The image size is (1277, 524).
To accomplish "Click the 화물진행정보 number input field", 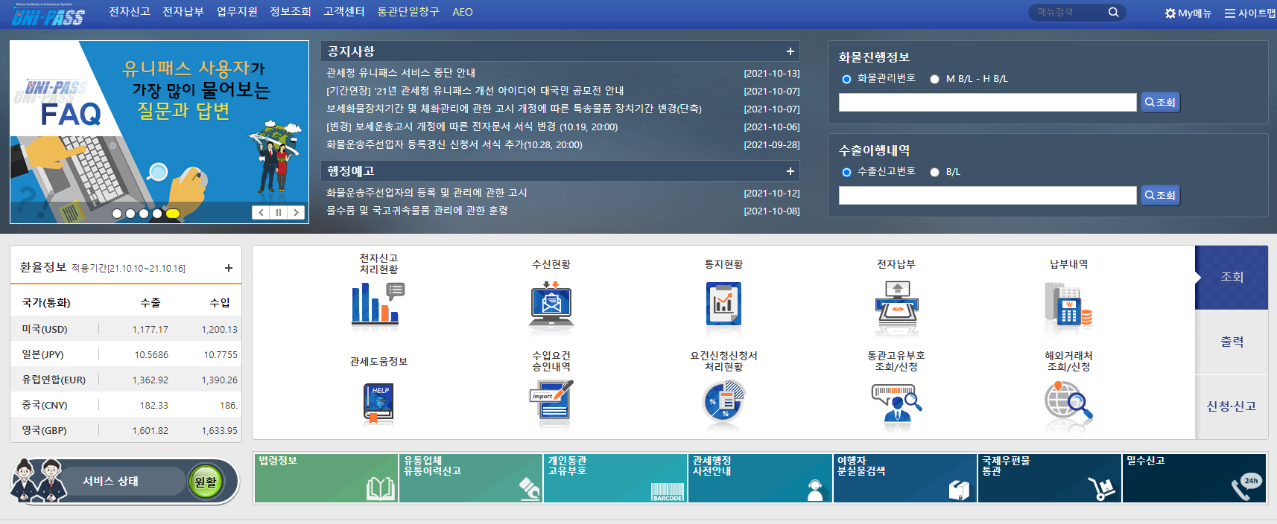I will coord(988,102).
